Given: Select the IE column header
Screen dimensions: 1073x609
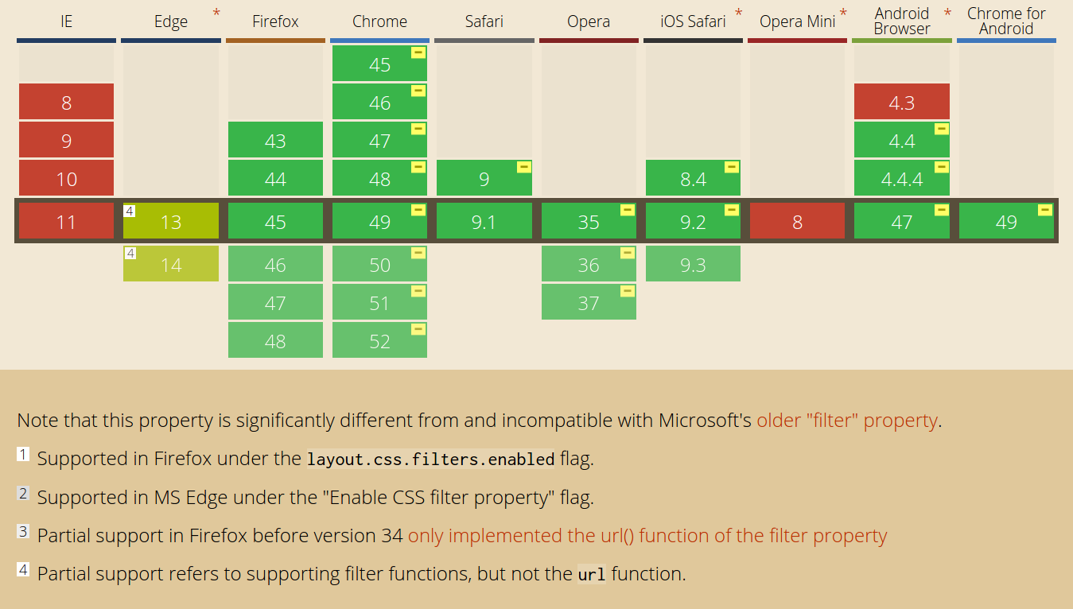Looking at the screenshot, I should coord(66,21).
